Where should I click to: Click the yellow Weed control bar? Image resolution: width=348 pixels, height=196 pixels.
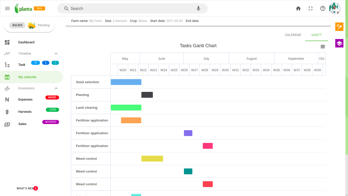coord(152,158)
